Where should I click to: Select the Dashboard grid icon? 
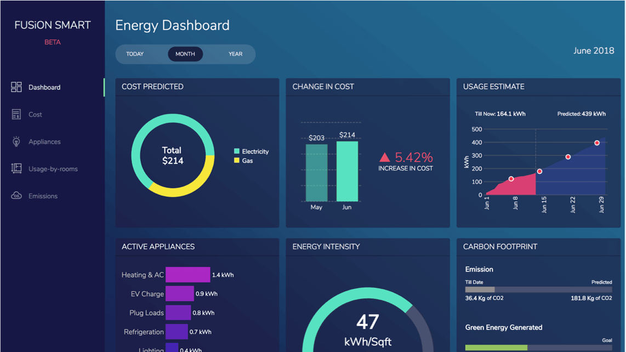tap(15, 87)
